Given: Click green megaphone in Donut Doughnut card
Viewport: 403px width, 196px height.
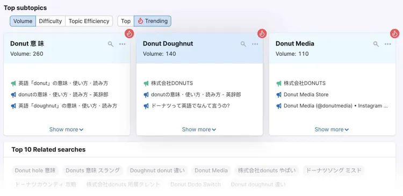Looking at the screenshot, I should [146, 83].
